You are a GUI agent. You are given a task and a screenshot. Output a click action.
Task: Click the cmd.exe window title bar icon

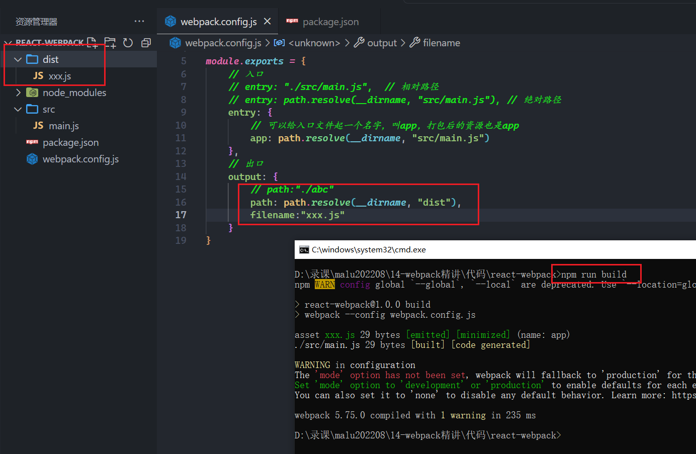coord(304,250)
